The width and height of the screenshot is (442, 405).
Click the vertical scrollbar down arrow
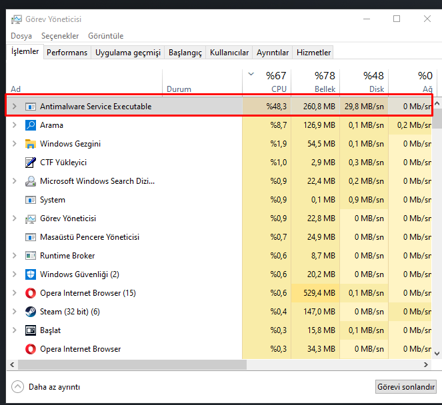pos(437,354)
